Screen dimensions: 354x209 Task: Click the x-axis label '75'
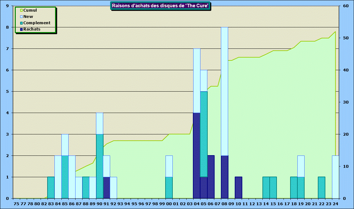(x=16, y=204)
